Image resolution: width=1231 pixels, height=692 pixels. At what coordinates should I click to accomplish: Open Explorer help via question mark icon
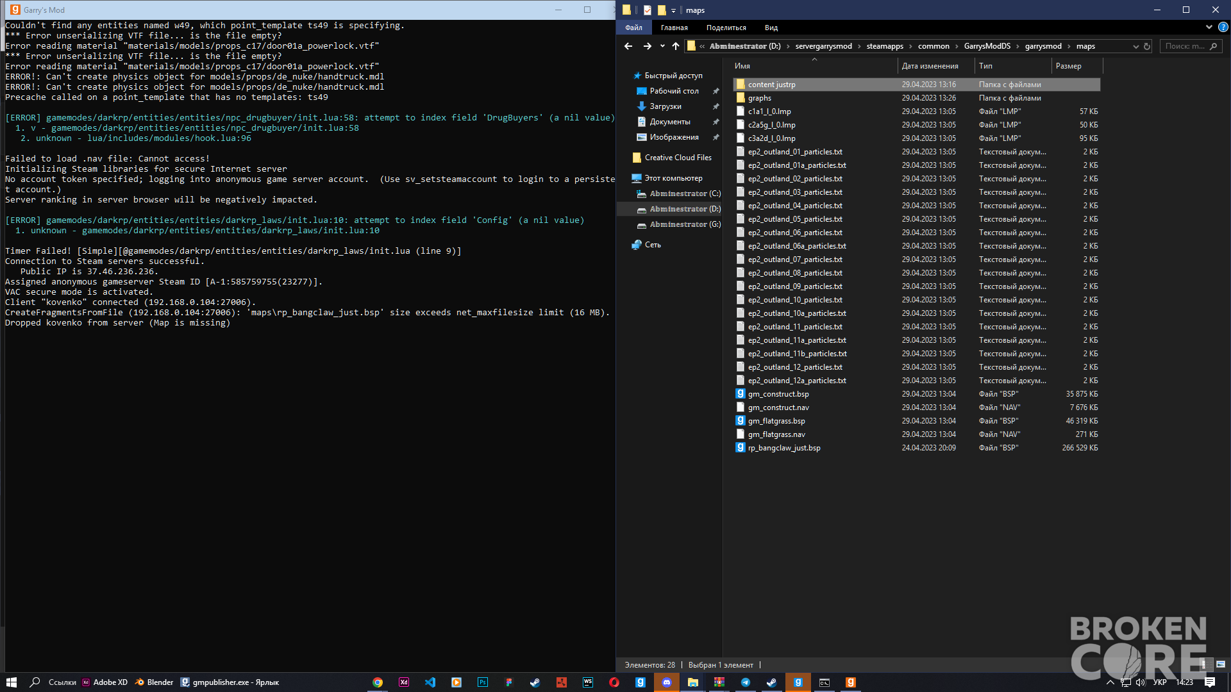(x=1223, y=28)
